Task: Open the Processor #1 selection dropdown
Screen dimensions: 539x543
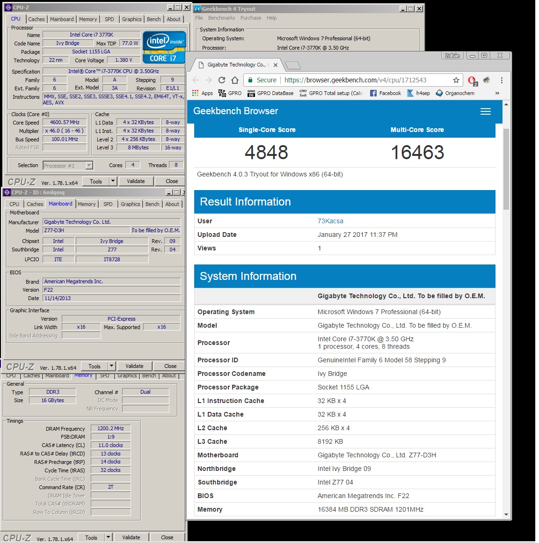Action: pyautogui.click(x=89, y=166)
